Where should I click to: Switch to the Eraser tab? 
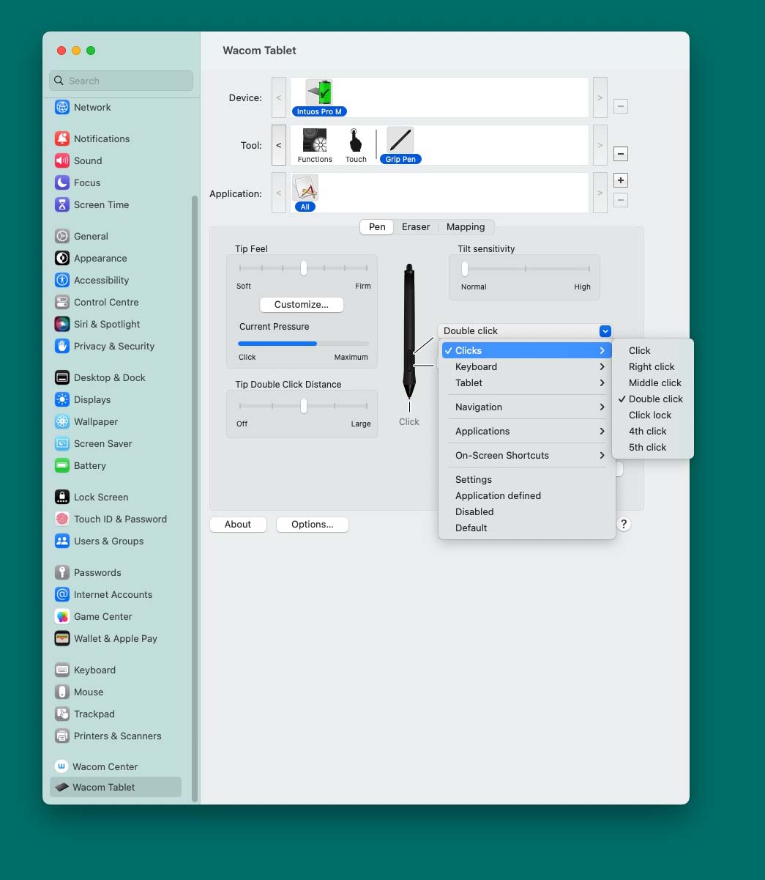coord(415,226)
